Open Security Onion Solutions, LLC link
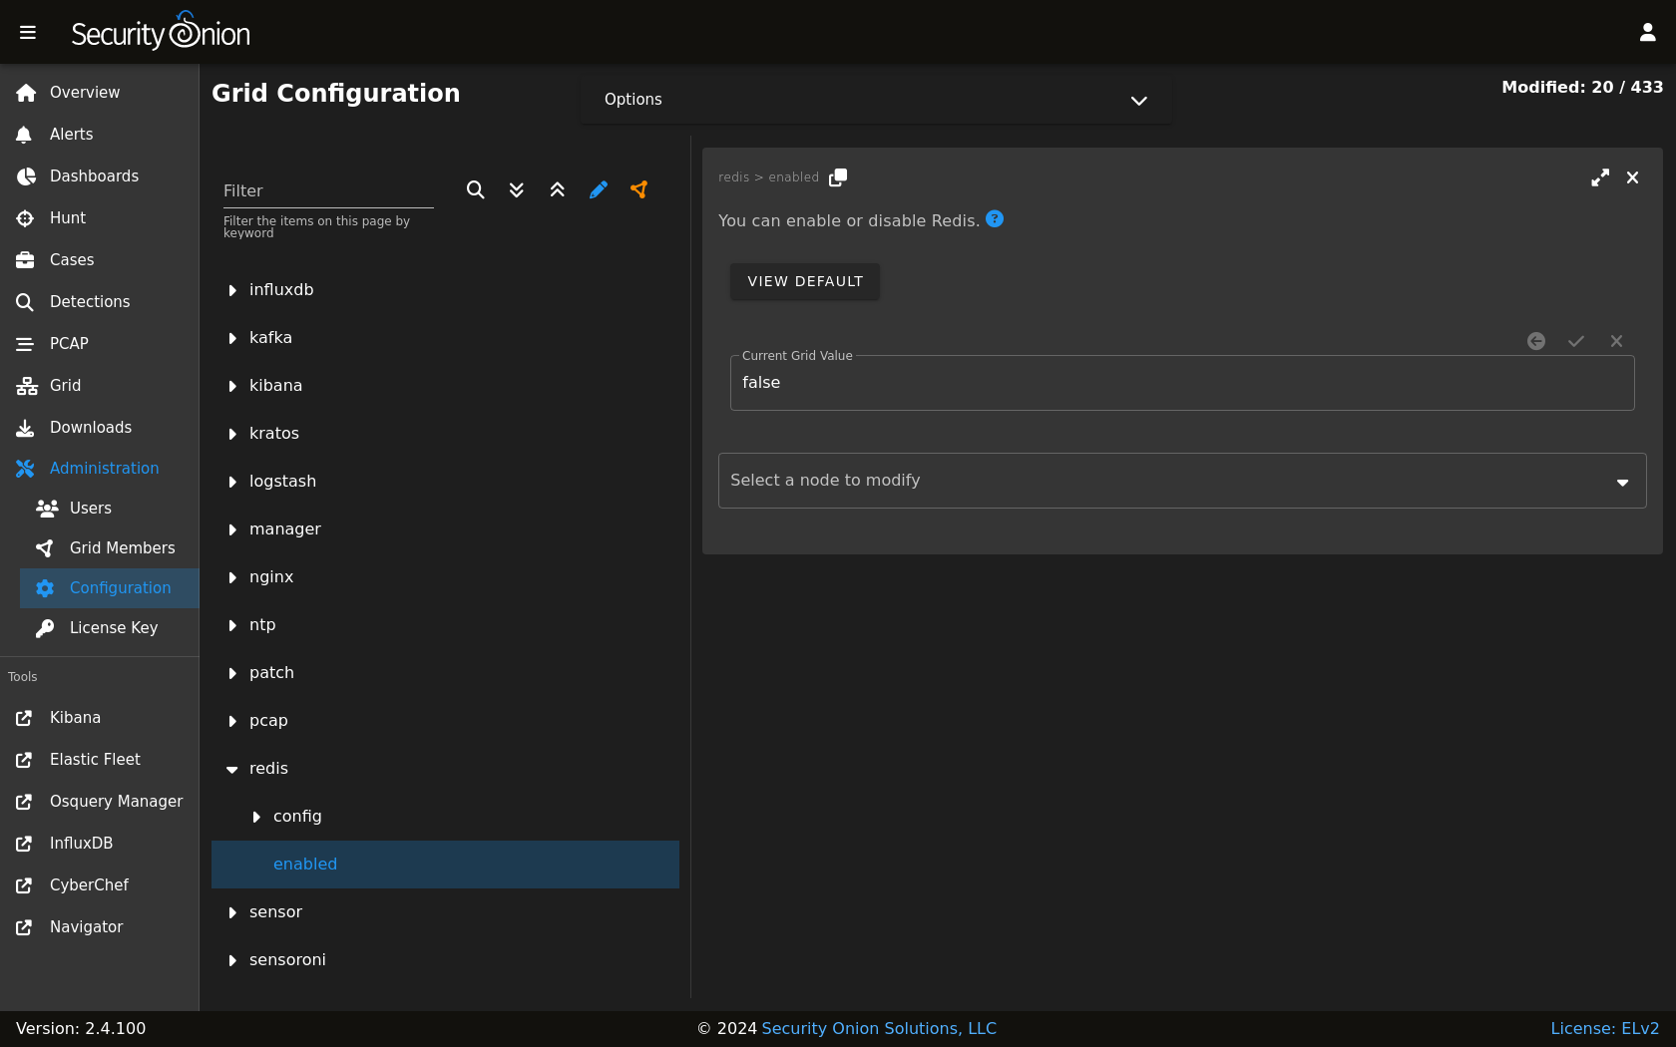Image resolution: width=1676 pixels, height=1047 pixels. pos(879,1028)
